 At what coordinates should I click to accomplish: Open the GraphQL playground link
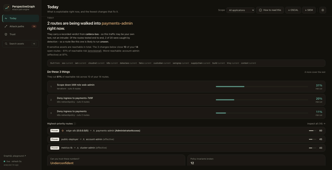[x=15, y=156]
